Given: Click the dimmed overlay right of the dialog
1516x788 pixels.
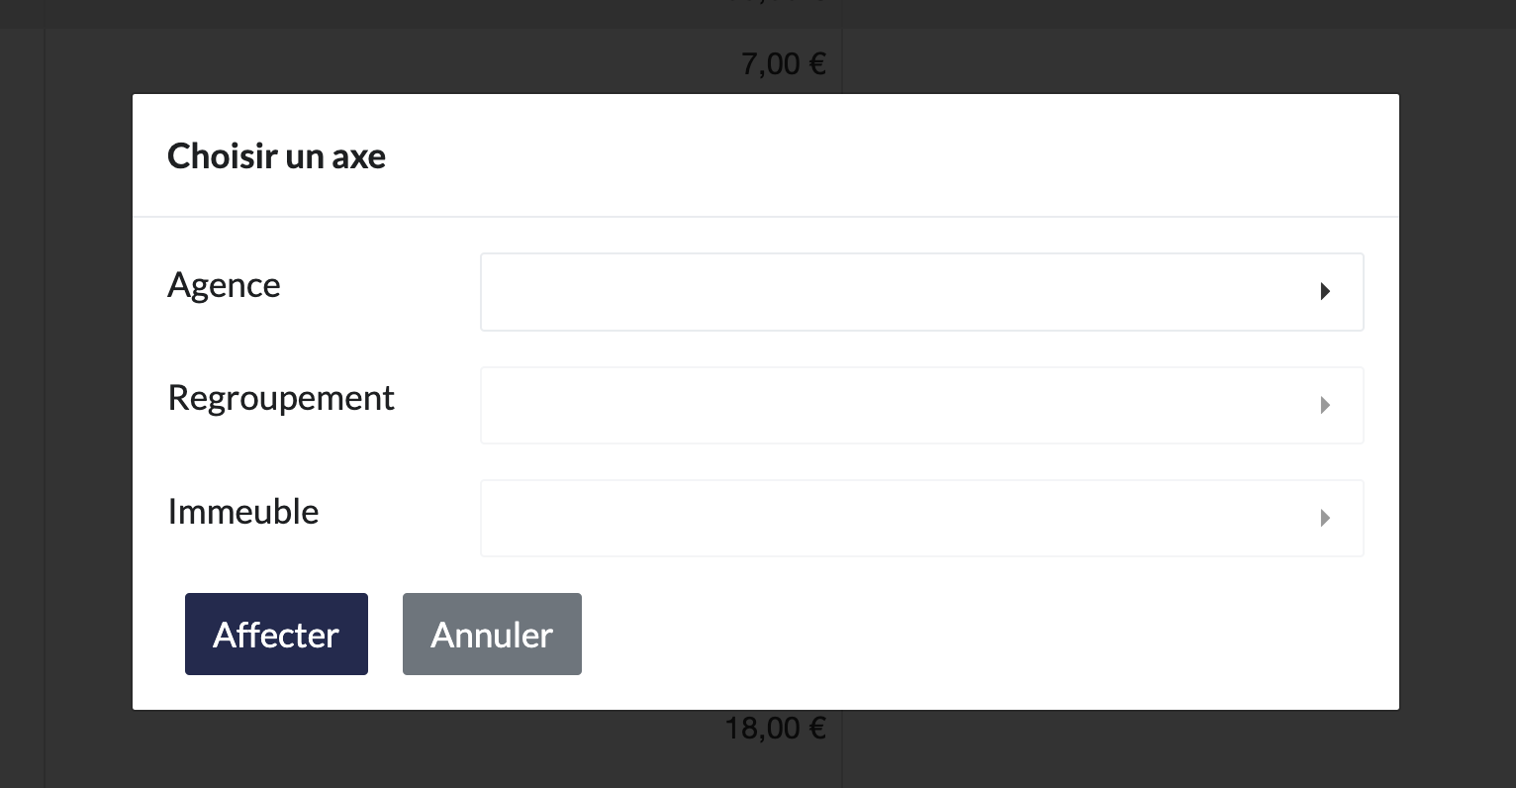Looking at the screenshot, I should (x=1457, y=396).
